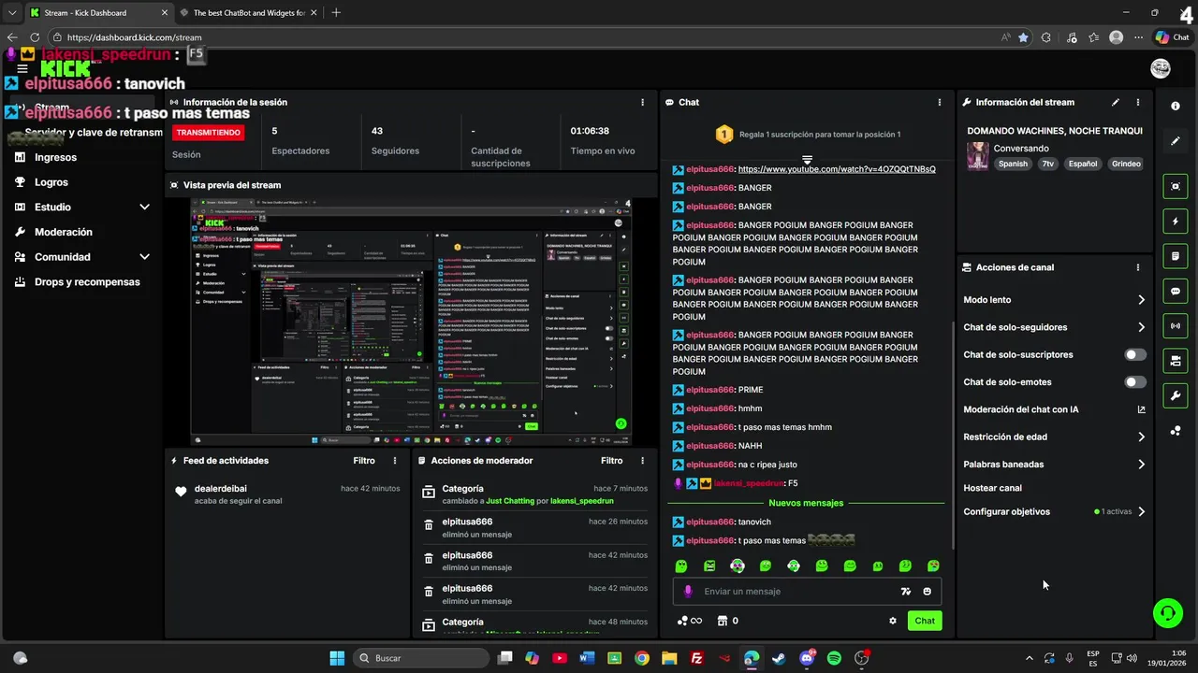This screenshot has height=673, width=1198.
Task: Click the purple microphone icon in message box
Action: (x=688, y=592)
